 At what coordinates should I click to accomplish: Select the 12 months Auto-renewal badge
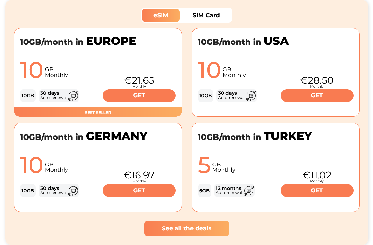click(229, 190)
